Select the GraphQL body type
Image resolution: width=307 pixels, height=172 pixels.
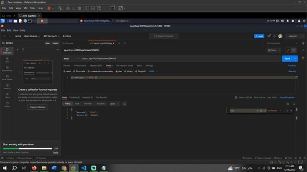141,71
